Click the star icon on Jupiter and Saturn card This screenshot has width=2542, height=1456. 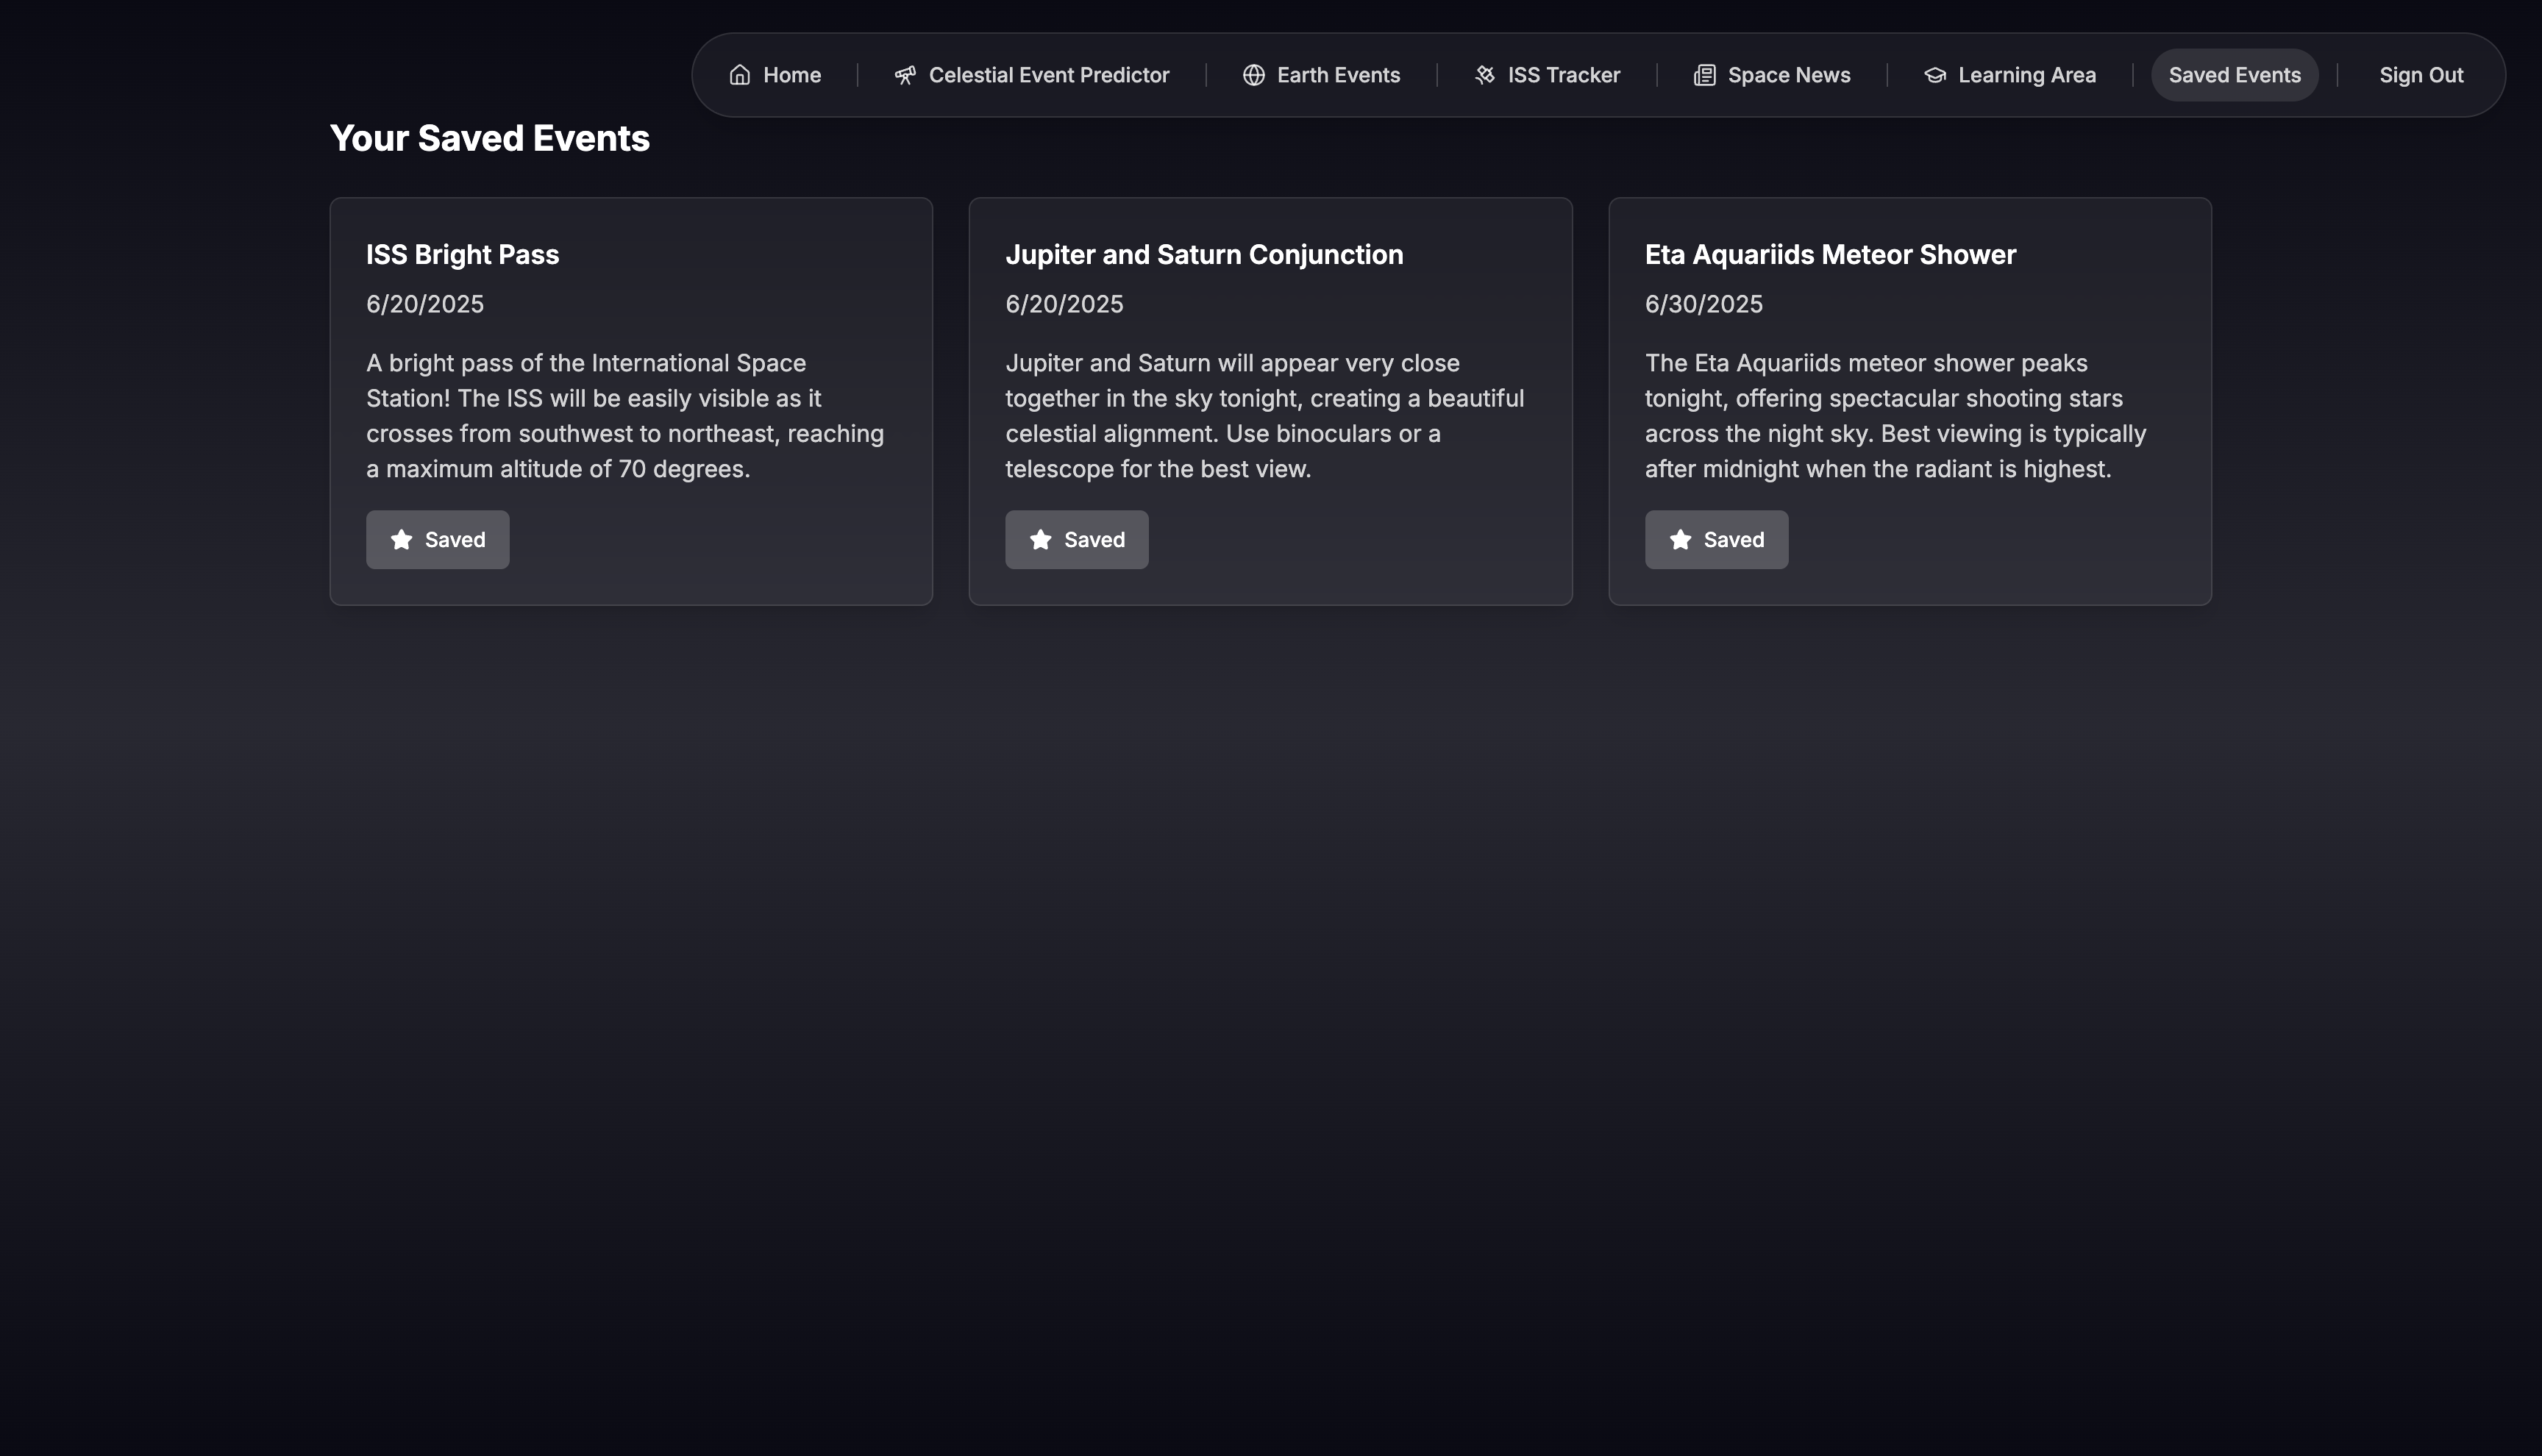click(1040, 540)
